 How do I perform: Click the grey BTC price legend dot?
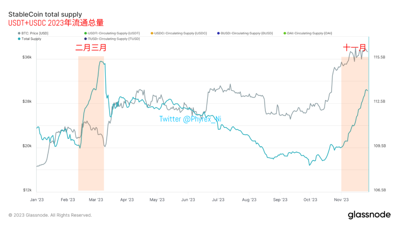tap(19, 33)
